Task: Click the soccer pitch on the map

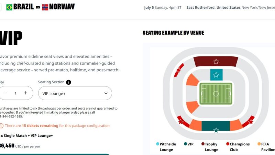Action: click(x=216, y=94)
